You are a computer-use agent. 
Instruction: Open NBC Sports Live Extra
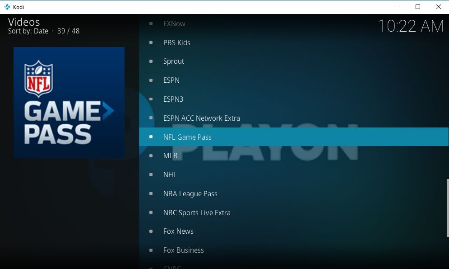point(294,212)
